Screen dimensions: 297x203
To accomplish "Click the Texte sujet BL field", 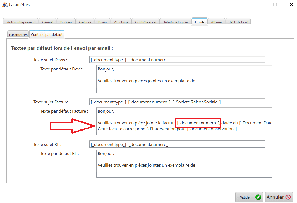I will 177,144.
